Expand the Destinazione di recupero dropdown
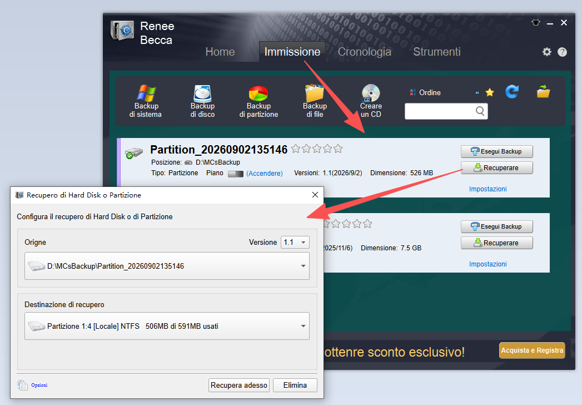This screenshot has height=405, width=582. click(167, 326)
